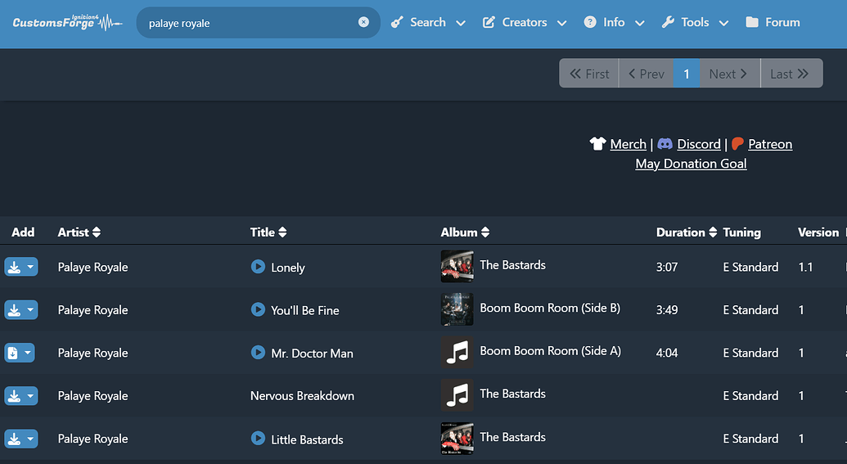This screenshot has width=847, height=464.
Task: Clear the search box text
Action: 363,23
